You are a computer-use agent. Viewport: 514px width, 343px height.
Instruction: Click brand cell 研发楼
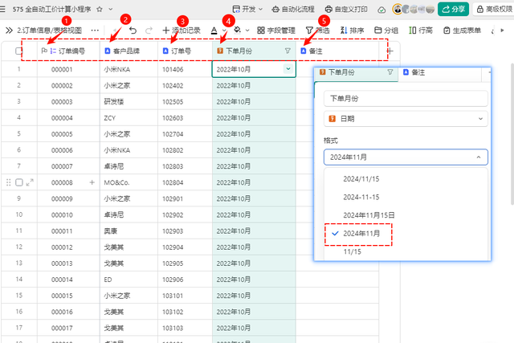coord(128,102)
